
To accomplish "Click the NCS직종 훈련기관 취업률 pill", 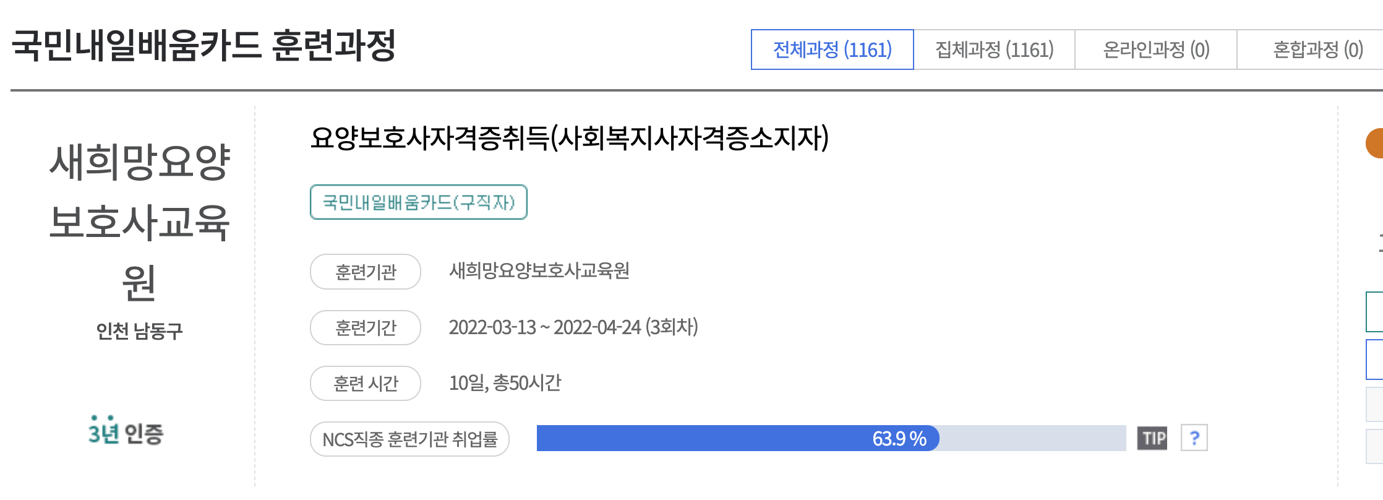I will pos(409,439).
